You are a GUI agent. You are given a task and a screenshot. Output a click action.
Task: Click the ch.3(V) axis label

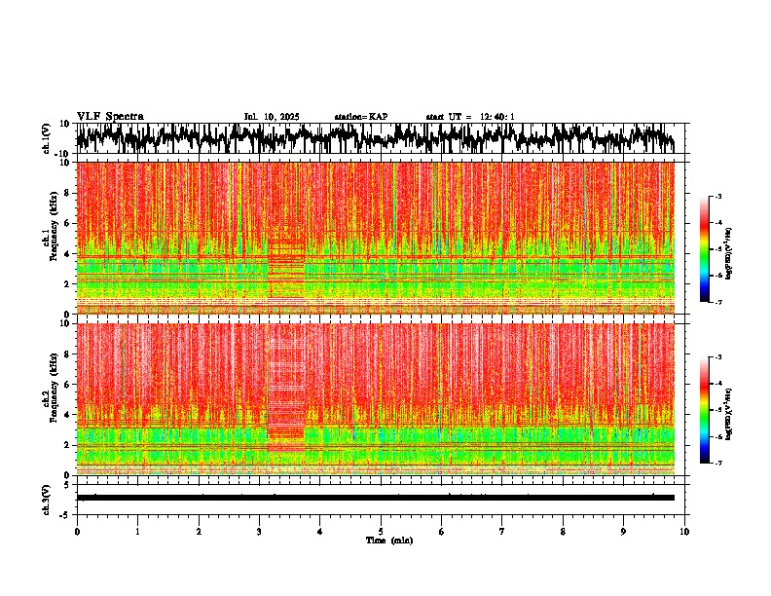point(47,500)
